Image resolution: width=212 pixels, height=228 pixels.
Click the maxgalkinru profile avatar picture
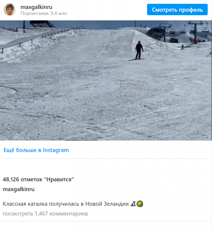(10, 9)
